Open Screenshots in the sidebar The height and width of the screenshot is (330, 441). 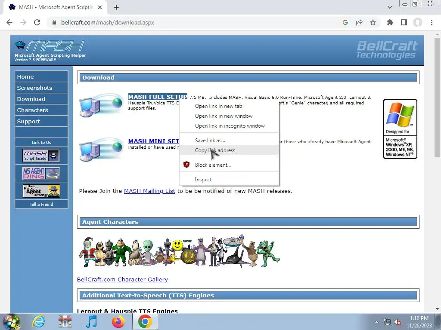(x=41, y=88)
